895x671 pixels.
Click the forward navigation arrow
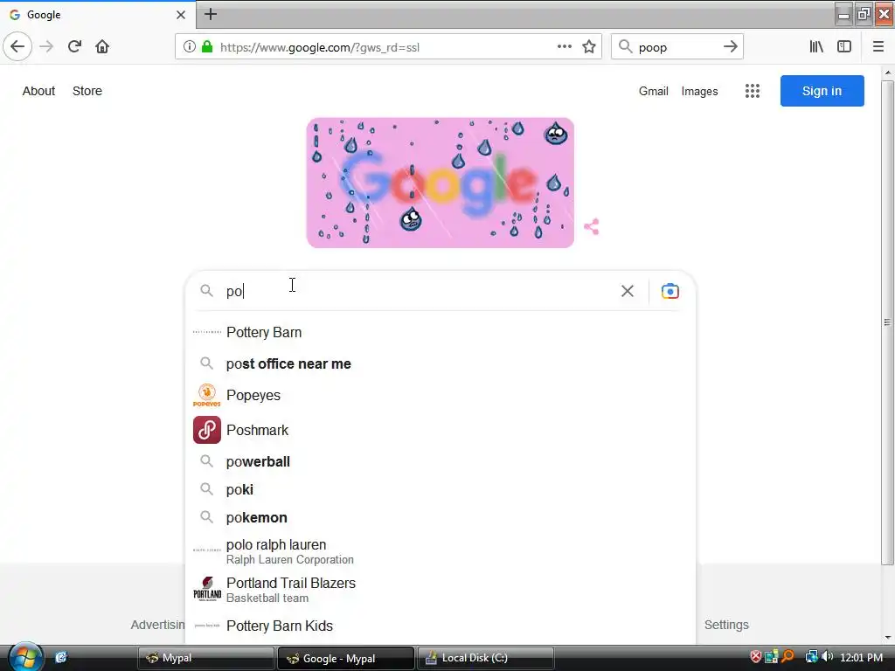pos(46,47)
